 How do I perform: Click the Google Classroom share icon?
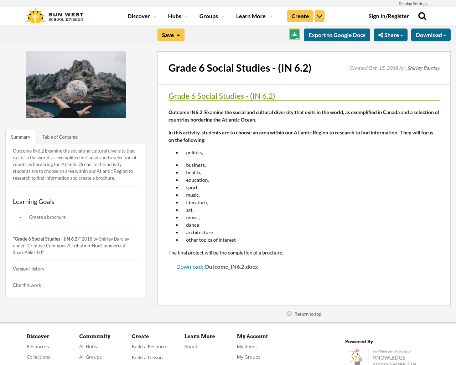tap(294, 35)
